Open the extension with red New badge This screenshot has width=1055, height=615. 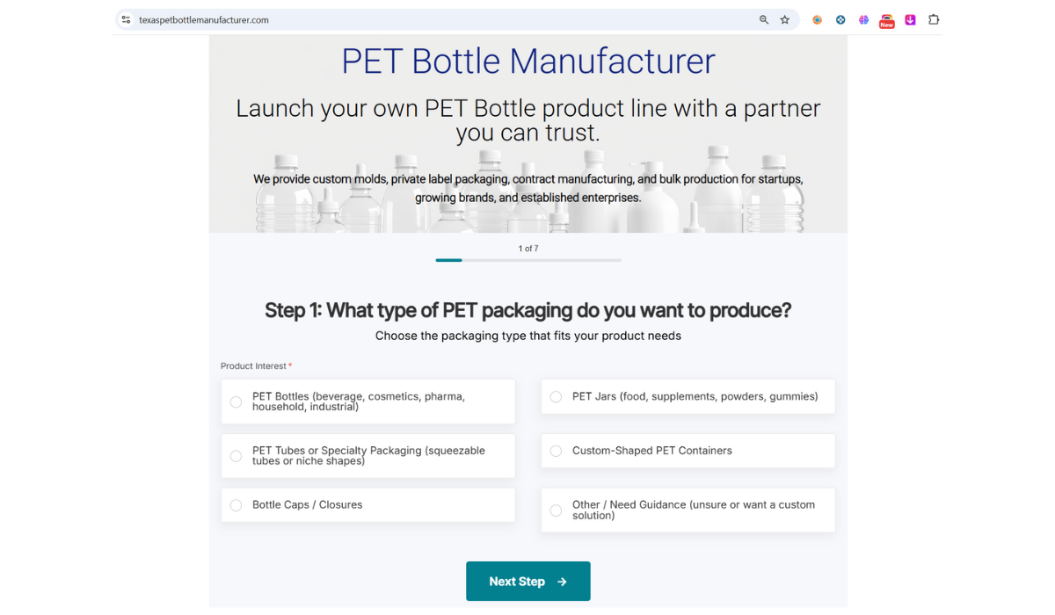(887, 20)
